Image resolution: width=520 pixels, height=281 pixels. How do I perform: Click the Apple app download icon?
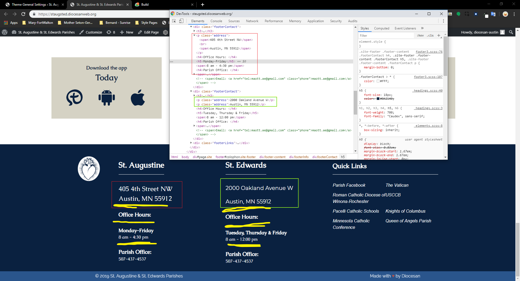click(x=138, y=98)
